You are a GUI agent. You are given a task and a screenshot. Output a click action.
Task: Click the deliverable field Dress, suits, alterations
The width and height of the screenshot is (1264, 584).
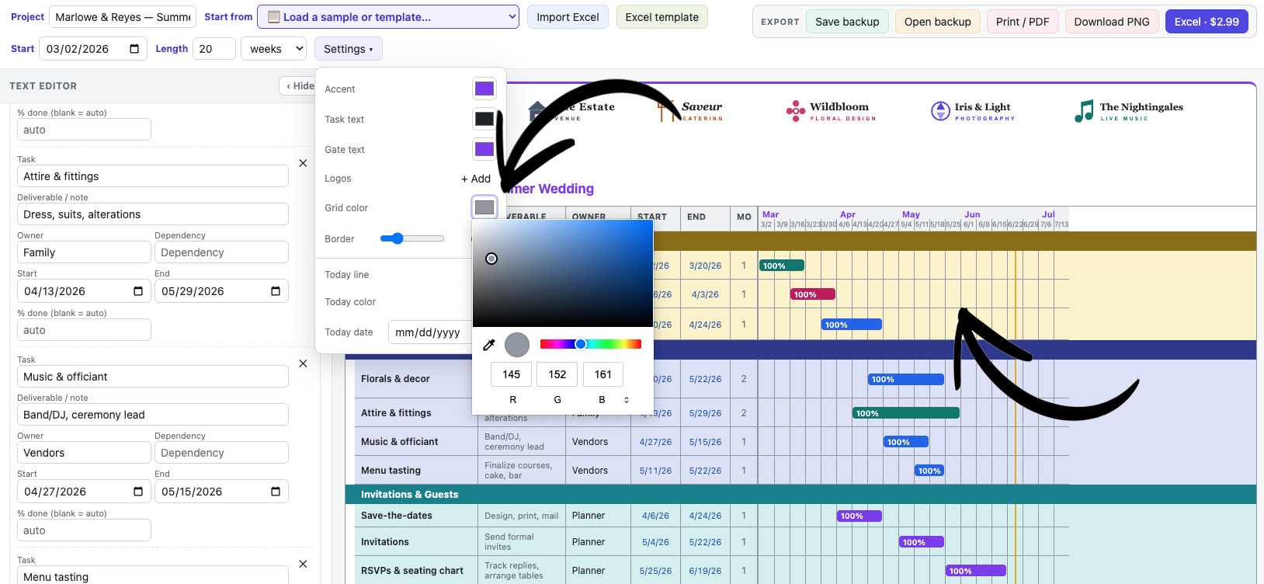(153, 214)
